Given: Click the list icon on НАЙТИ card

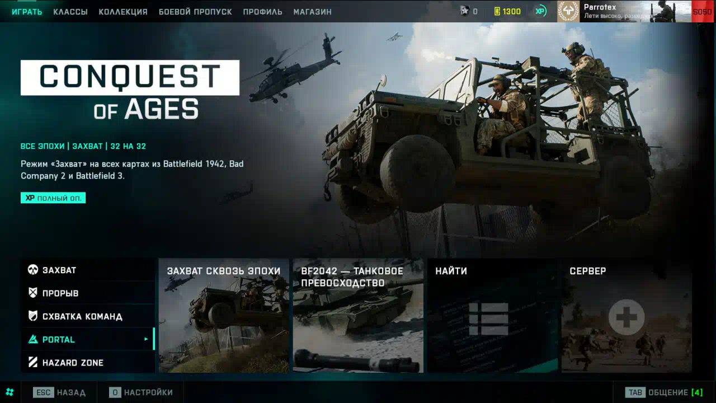Looking at the screenshot, I should pyautogui.click(x=488, y=319).
